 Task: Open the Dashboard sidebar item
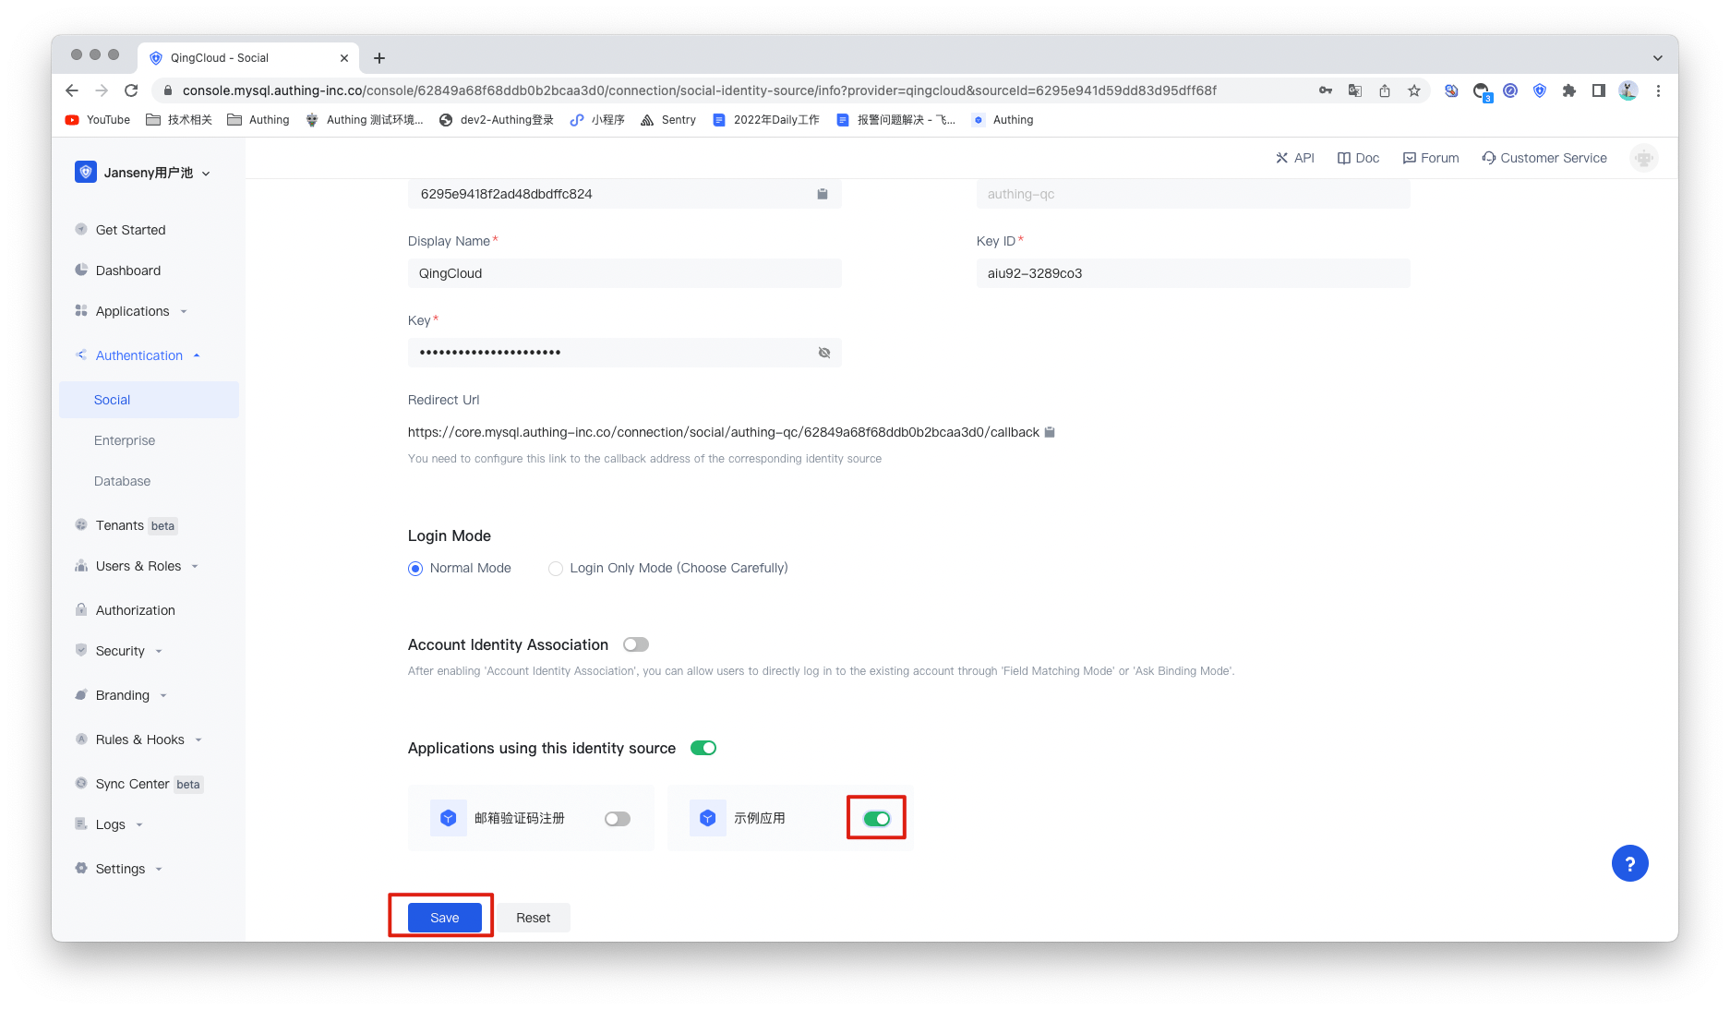pyautogui.click(x=128, y=271)
